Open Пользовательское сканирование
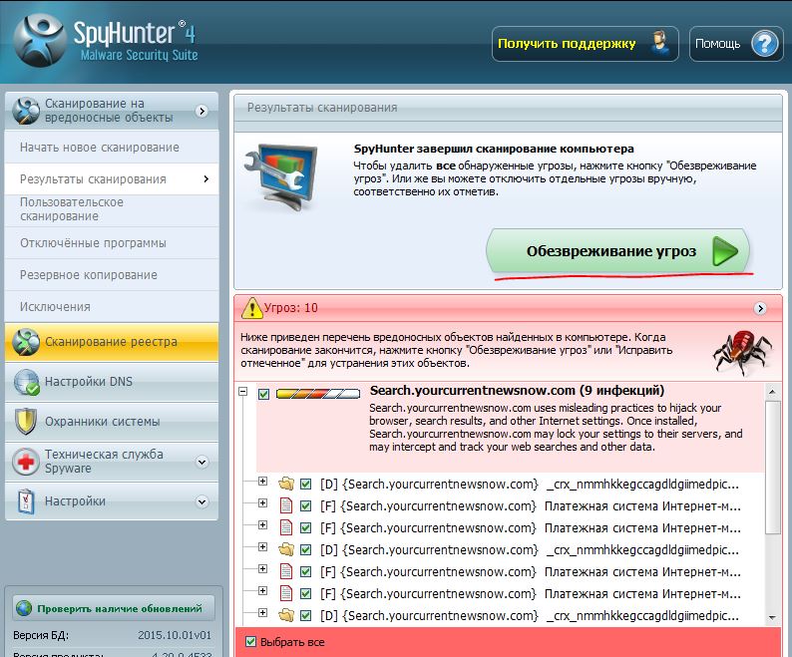 point(112,209)
